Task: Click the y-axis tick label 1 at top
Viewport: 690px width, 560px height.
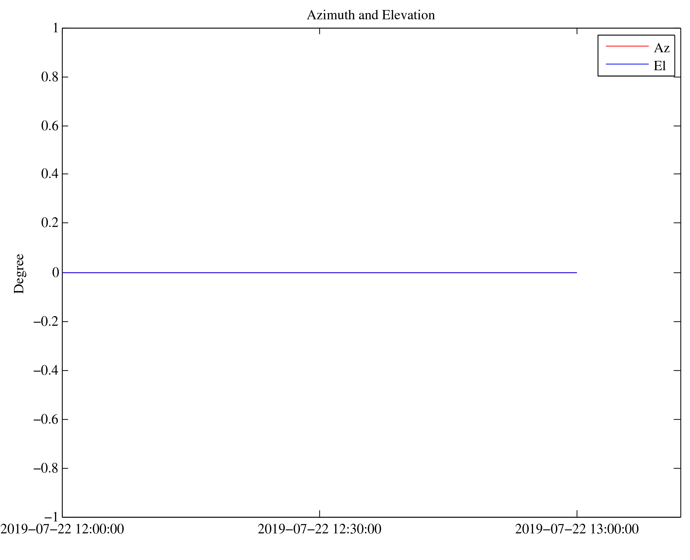Action: 56,28
